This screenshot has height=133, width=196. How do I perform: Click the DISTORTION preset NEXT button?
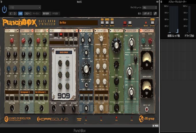pyautogui.click(x=101, y=98)
